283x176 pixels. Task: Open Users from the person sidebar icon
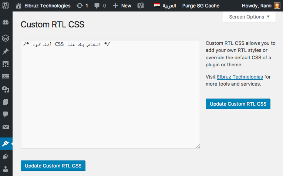click(x=6, y=169)
